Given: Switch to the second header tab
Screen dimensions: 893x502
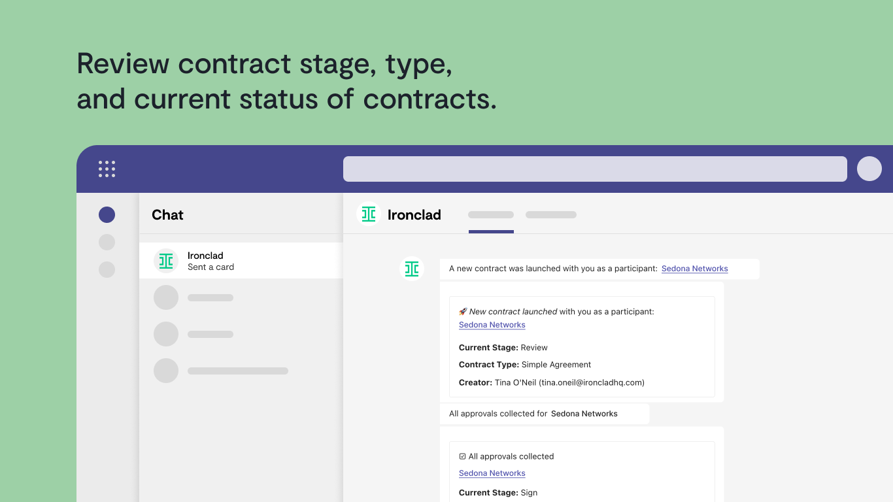Looking at the screenshot, I should 550,215.
